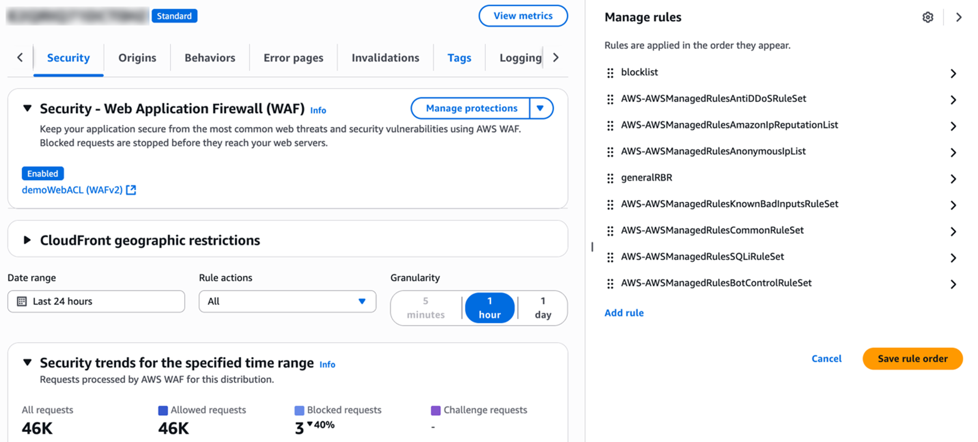The image size is (978, 442).
Task: Switch to the Origins tab
Action: (137, 58)
